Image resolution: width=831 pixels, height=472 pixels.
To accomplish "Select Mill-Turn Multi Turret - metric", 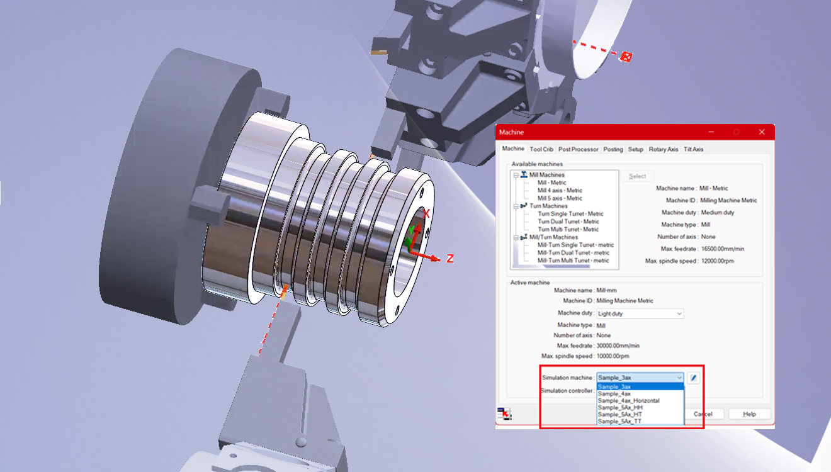I will (x=574, y=260).
